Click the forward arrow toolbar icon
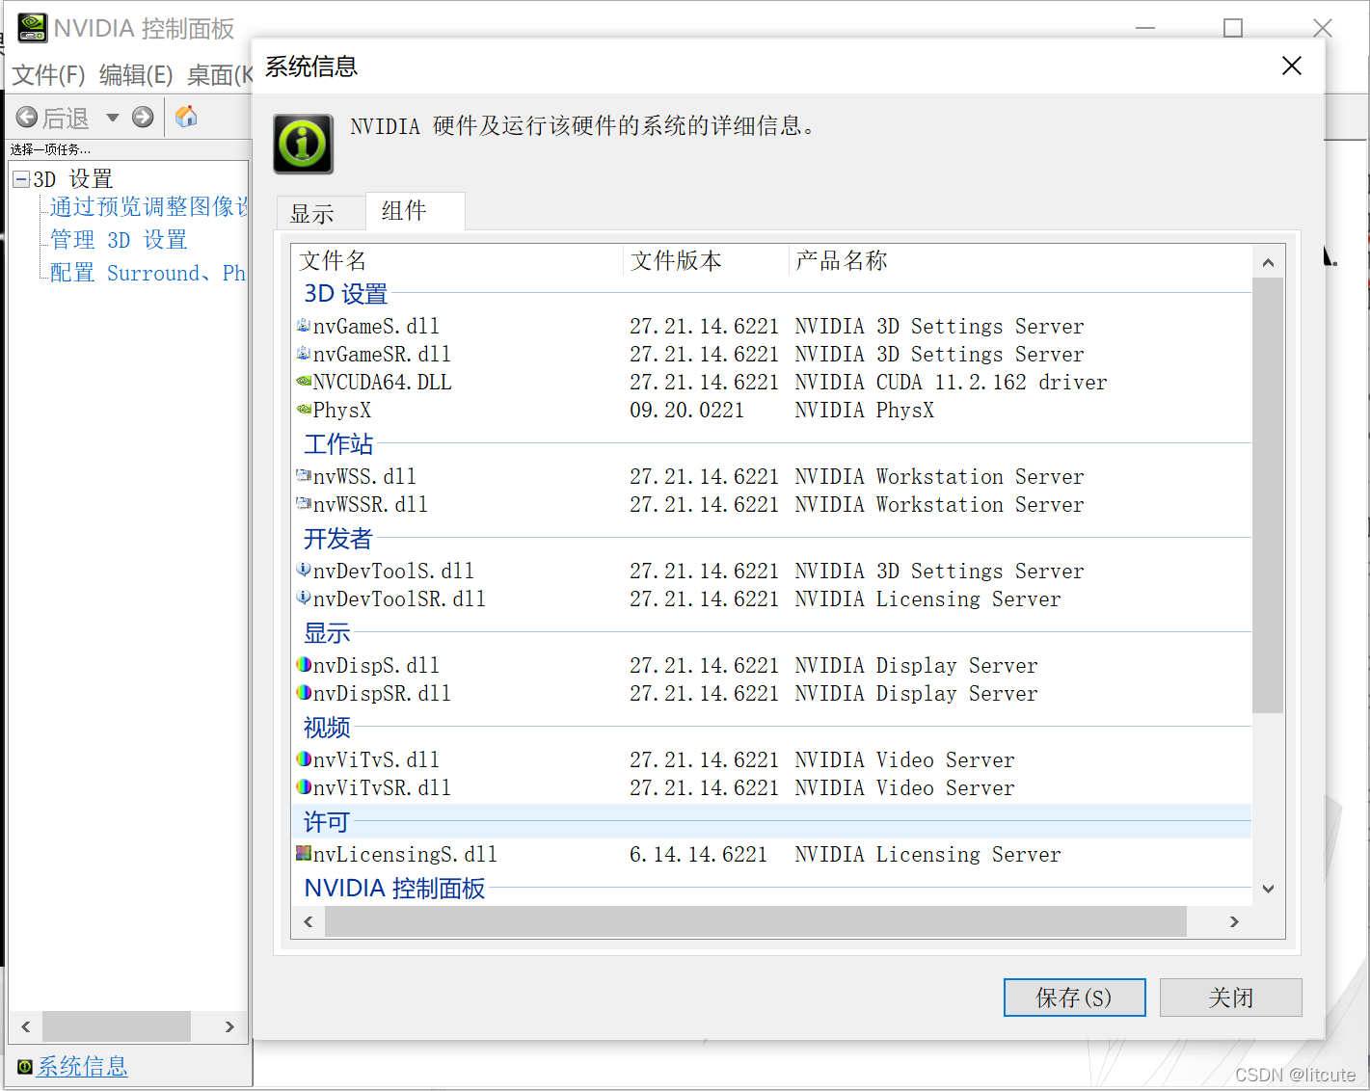Screen dimensions: 1370x1091 [143, 118]
